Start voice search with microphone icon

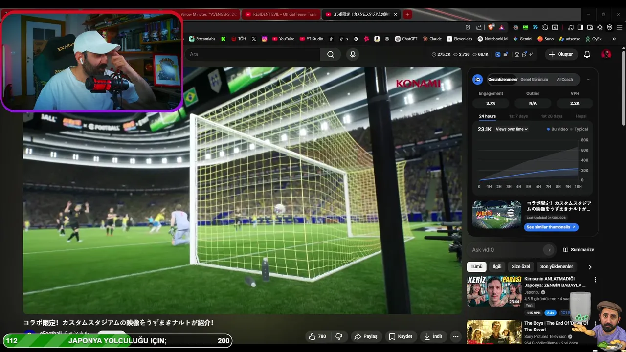[353, 54]
